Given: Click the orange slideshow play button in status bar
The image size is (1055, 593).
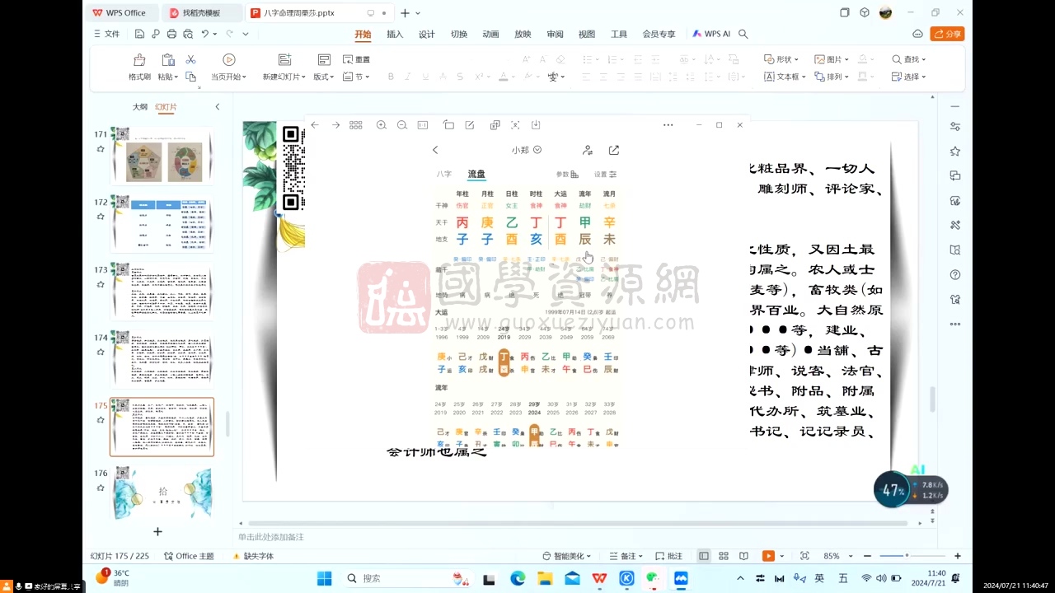Looking at the screenshot, I should pyautogui.click(x=768, y=556).
